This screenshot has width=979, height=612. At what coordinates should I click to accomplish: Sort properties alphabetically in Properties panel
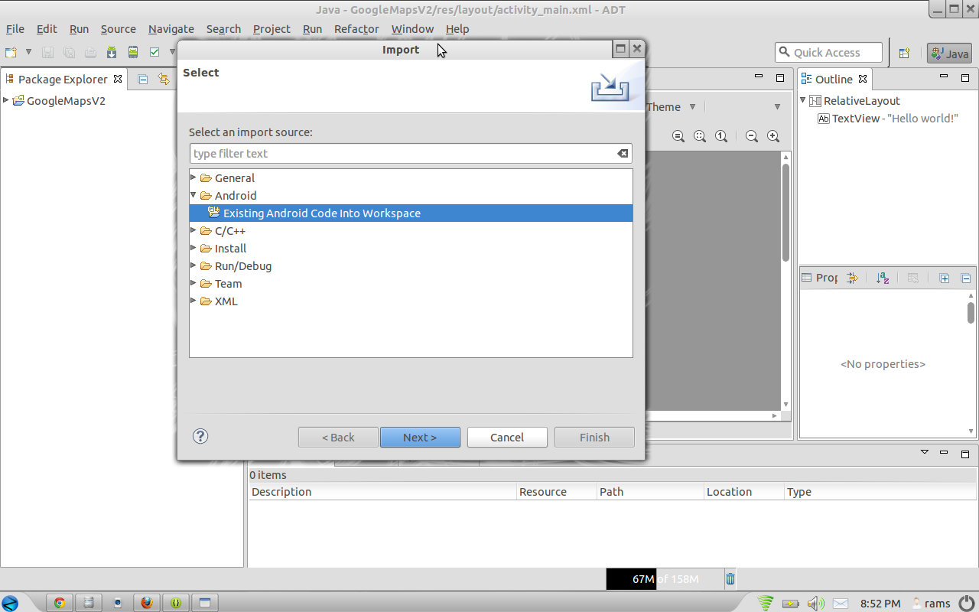(883, 278)
